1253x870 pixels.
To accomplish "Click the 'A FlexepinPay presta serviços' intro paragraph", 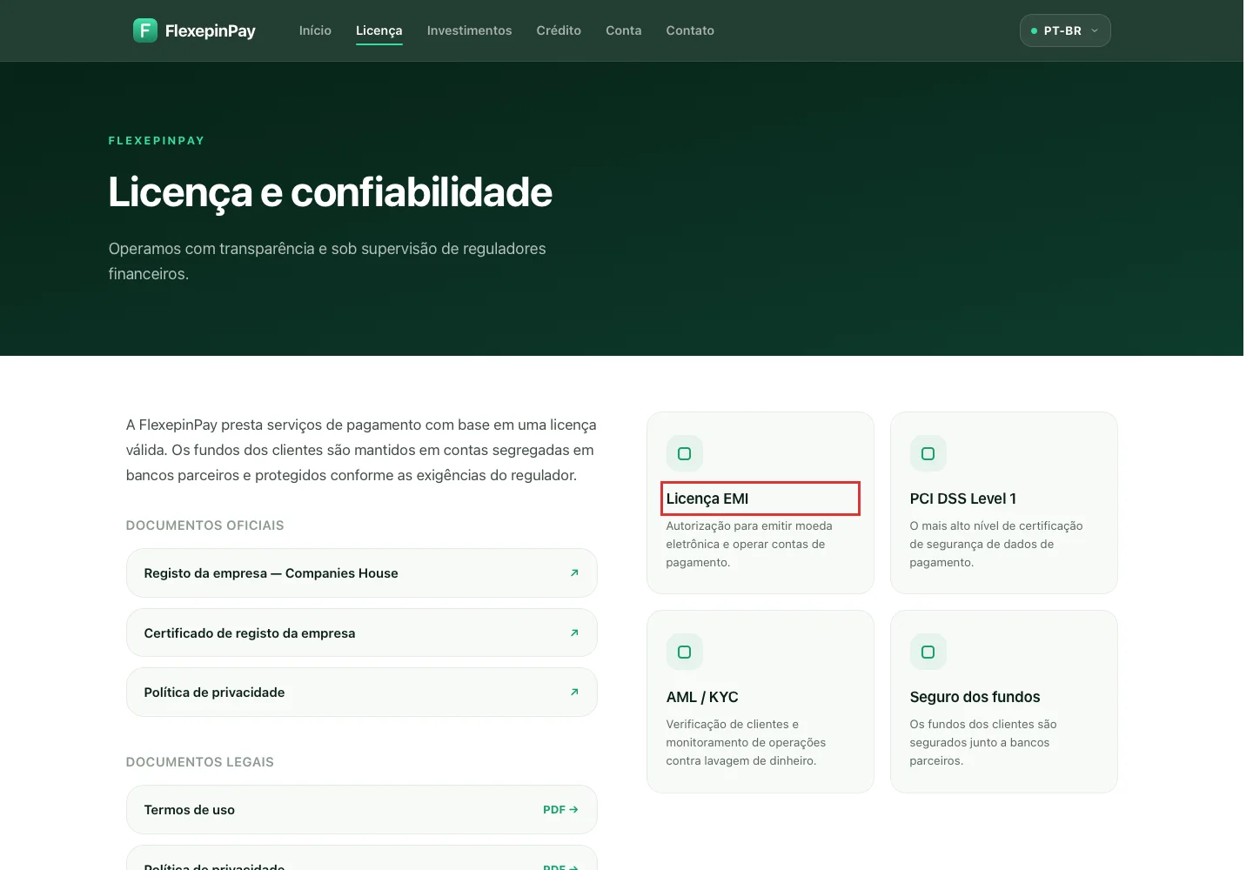I will [x=361, y=450].
